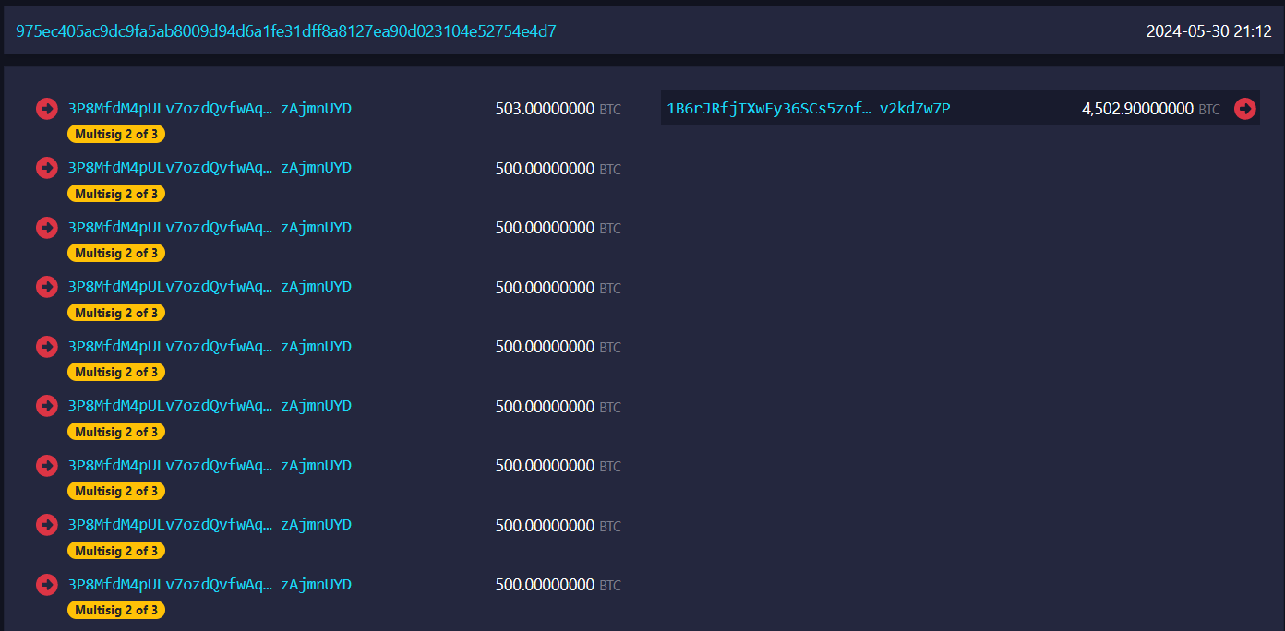This screenshot has height=631, width=1285.
Task: Expand the truncated 1B6rJRfjTXwEy36SCs5zof output address
Action: (x=769, y=108)
